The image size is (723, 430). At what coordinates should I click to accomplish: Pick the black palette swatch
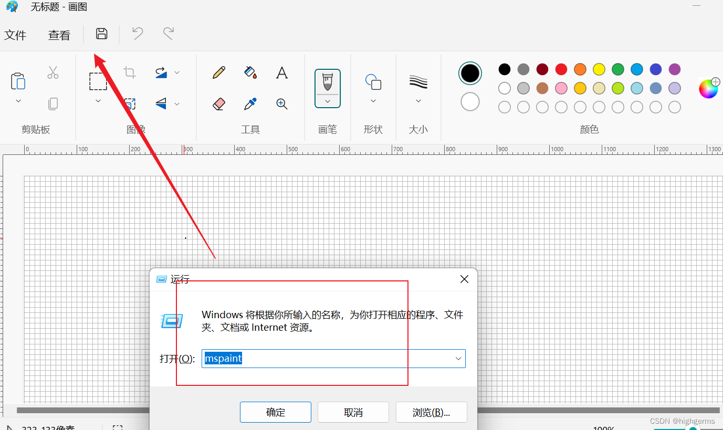tap(505, 69)
